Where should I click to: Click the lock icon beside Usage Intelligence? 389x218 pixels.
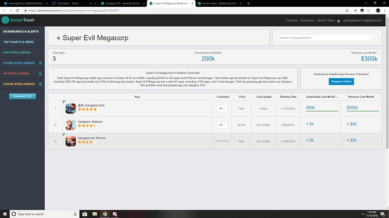[x=40, y=84]
